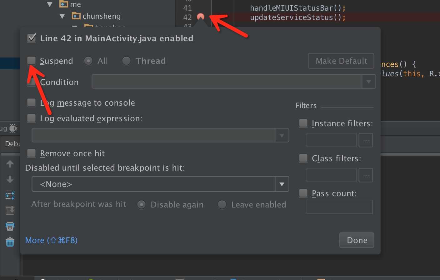Click the down arrow in console toolbar
Screen dimensions: 440x280
pyautogui.click(x=10, y=179)
